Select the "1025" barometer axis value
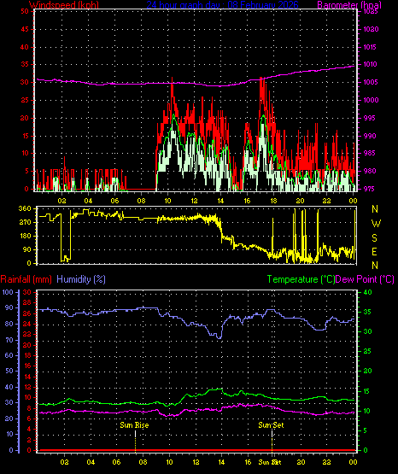This screenshot has width=398, height=474. click(371, 12)
